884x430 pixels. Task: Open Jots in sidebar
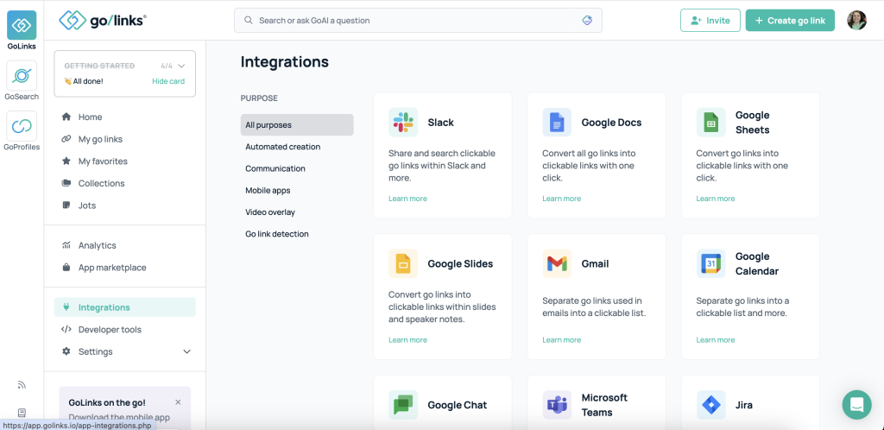(x=87, y=206)
